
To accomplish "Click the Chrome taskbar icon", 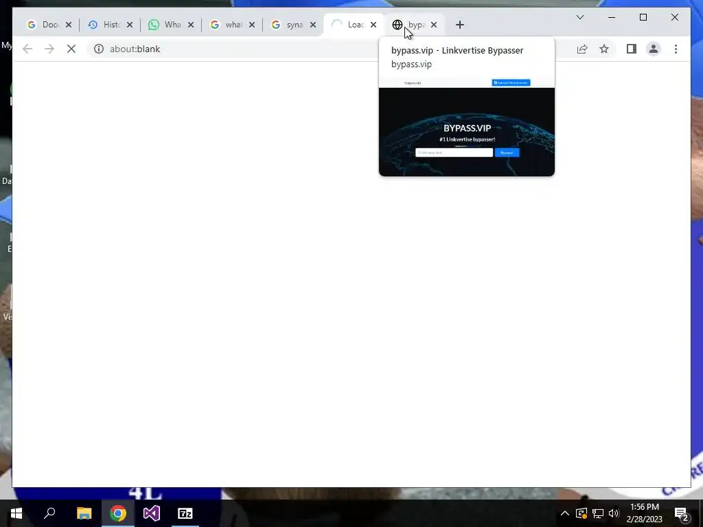I will tap(118, 513).
